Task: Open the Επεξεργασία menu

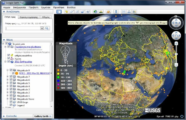Action: point(19,7)
